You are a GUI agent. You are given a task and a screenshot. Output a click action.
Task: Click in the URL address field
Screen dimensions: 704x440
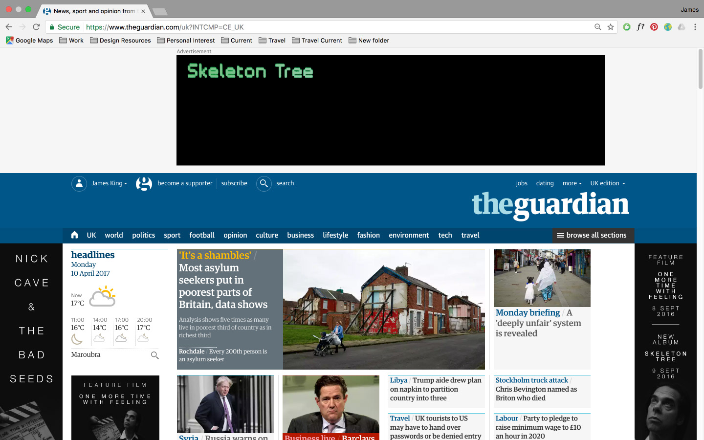click(x=337, y=27)
